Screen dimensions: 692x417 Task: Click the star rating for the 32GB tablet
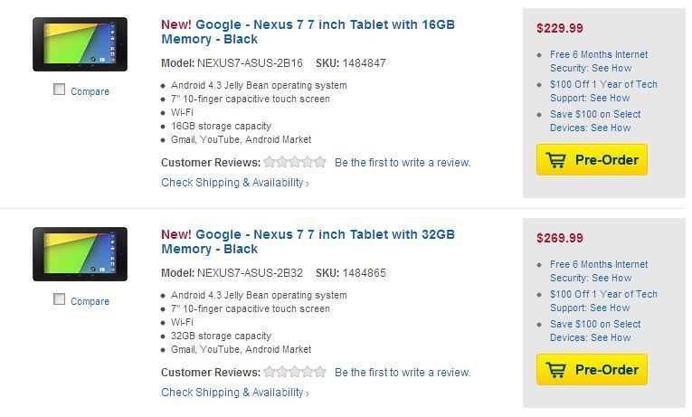295,372
